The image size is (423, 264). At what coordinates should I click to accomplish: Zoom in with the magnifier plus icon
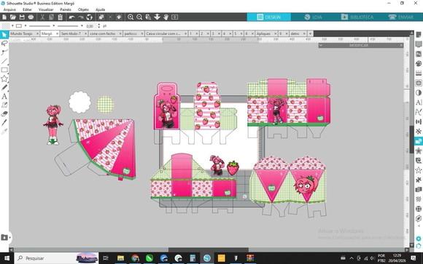[131, 17]
